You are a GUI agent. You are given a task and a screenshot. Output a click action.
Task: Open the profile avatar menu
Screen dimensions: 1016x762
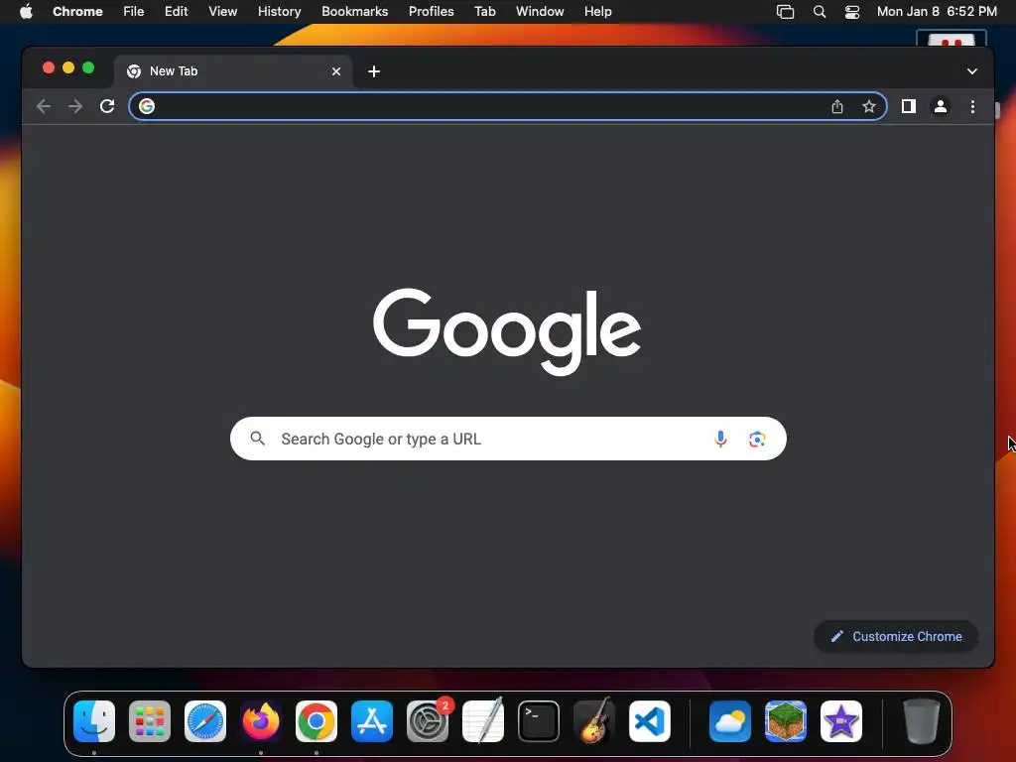pos(941,106)
